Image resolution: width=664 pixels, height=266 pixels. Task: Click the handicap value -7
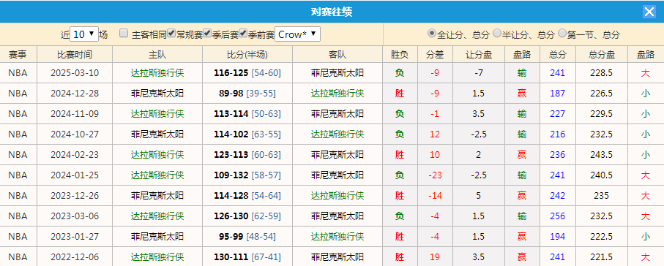[479, 73]
